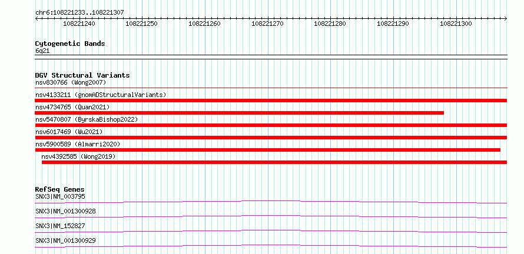Image resolution: width=524 pixels, height=254 pixels.
Task: Click the thin red nsv830766 variant line
Action: [271, 88]
